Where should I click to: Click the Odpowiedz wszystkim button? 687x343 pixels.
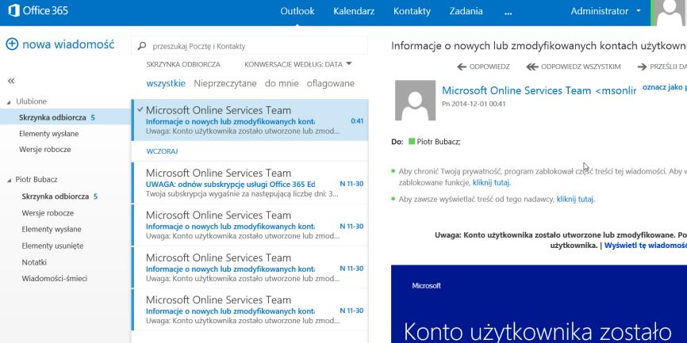click(574, 67)
